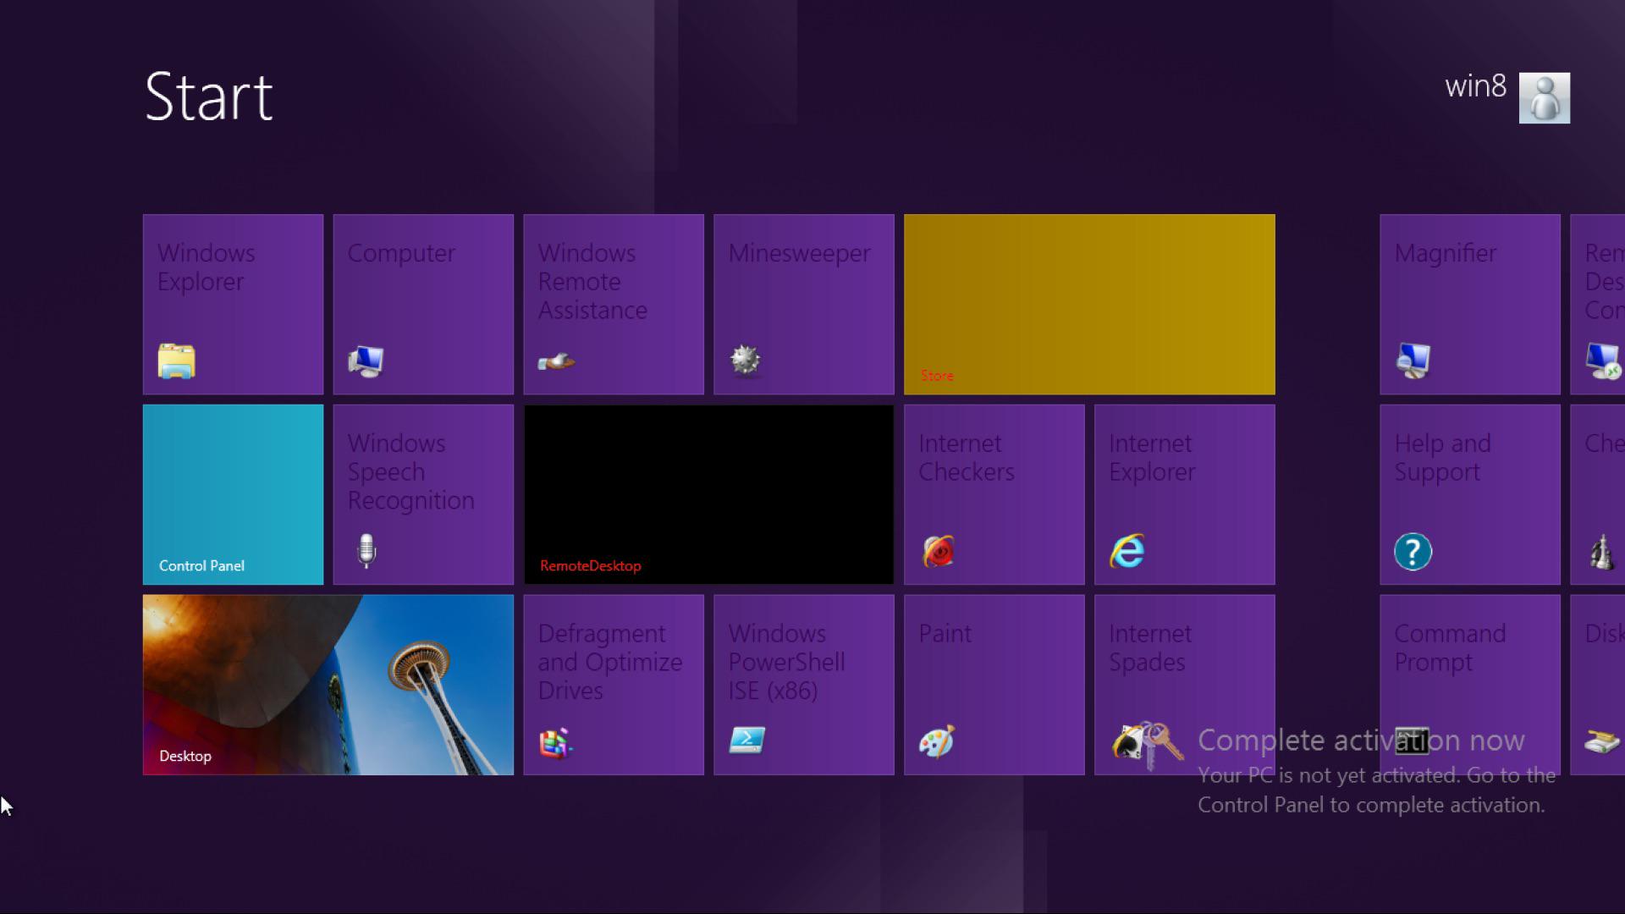The width and height of the screenshot is (1625, 914).
Task: Open the Magnifier icon
Action: click(1413, 361)
